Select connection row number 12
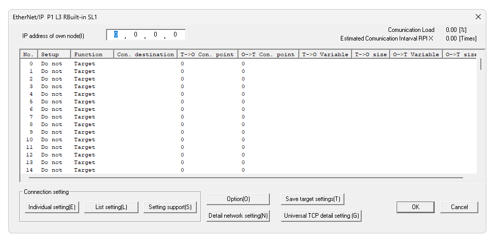 click(x=249, y=155)
